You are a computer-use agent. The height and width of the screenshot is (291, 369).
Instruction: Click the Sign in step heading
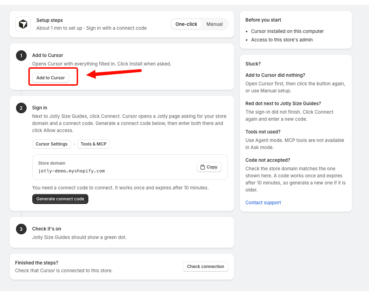coord(39,108)
